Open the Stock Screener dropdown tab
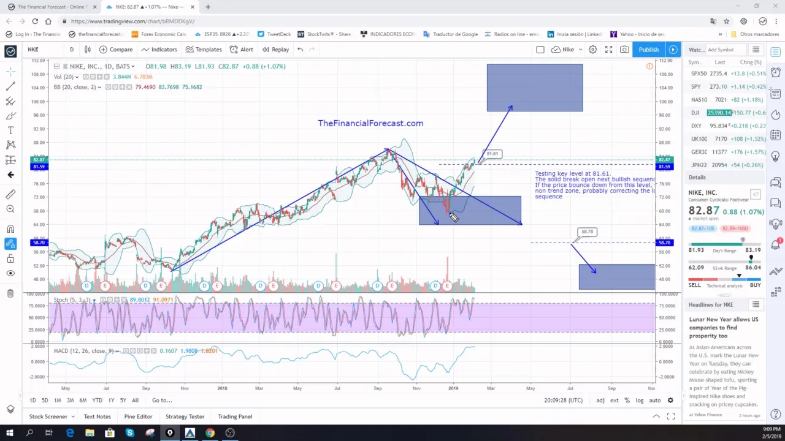Viewport: 785px width, 441px height. click(x=52, y=417)
